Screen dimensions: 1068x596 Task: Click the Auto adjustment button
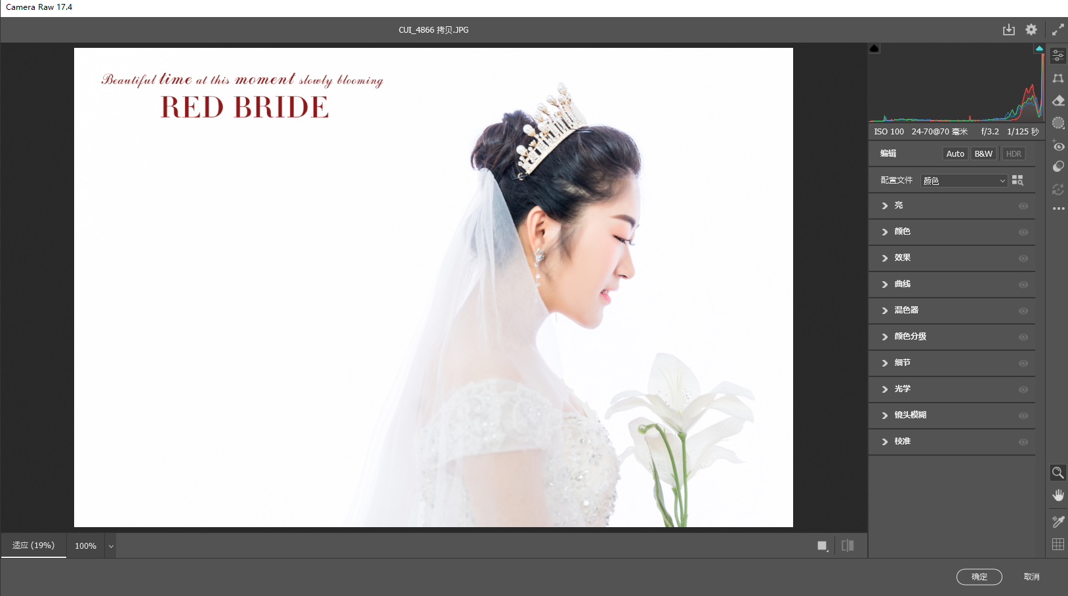point(955,154)
